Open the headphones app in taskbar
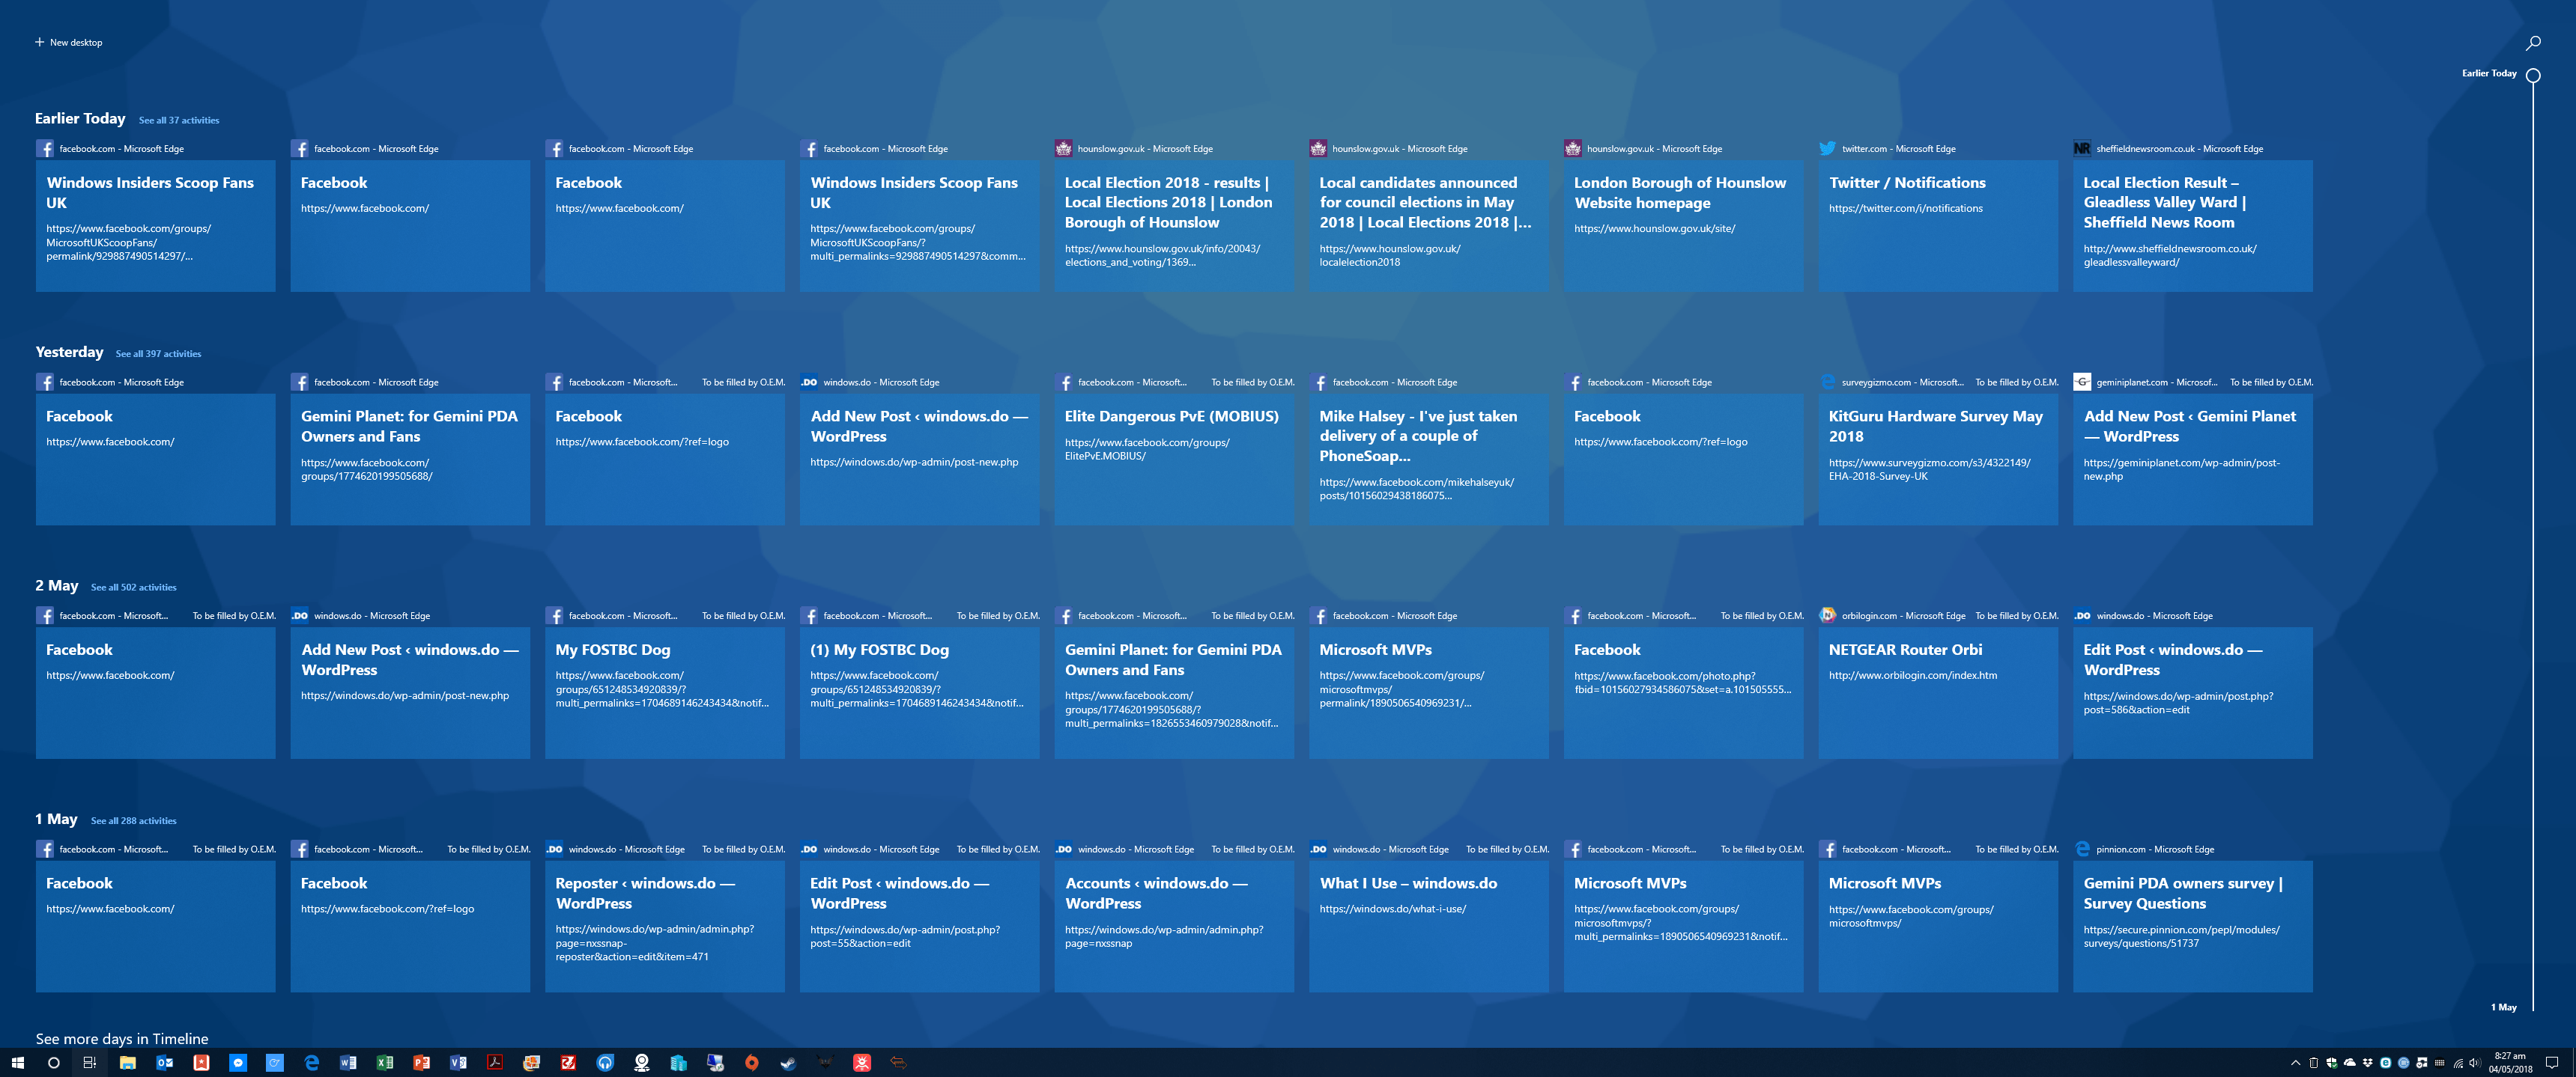Screen dimensions: 2576x1077 pos(605,1063)
